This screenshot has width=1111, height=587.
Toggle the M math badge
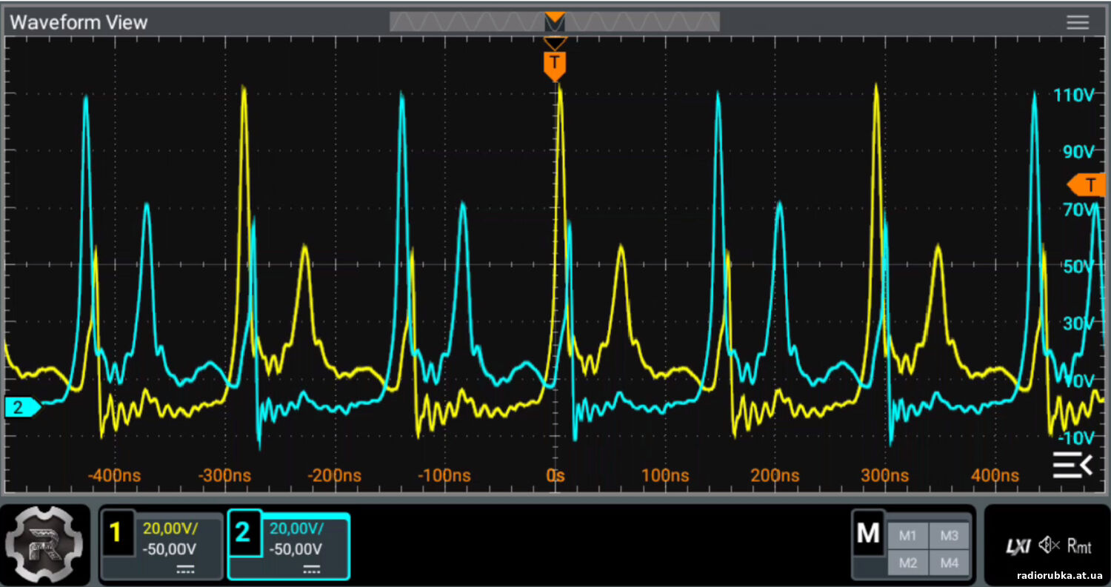867,532
